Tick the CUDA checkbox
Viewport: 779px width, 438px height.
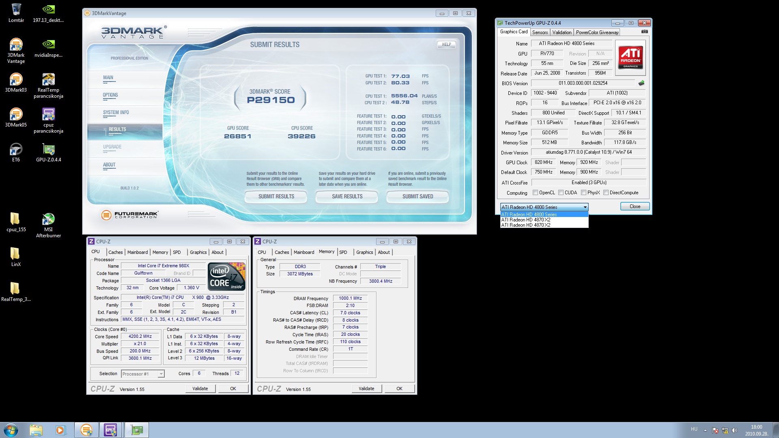561,193
